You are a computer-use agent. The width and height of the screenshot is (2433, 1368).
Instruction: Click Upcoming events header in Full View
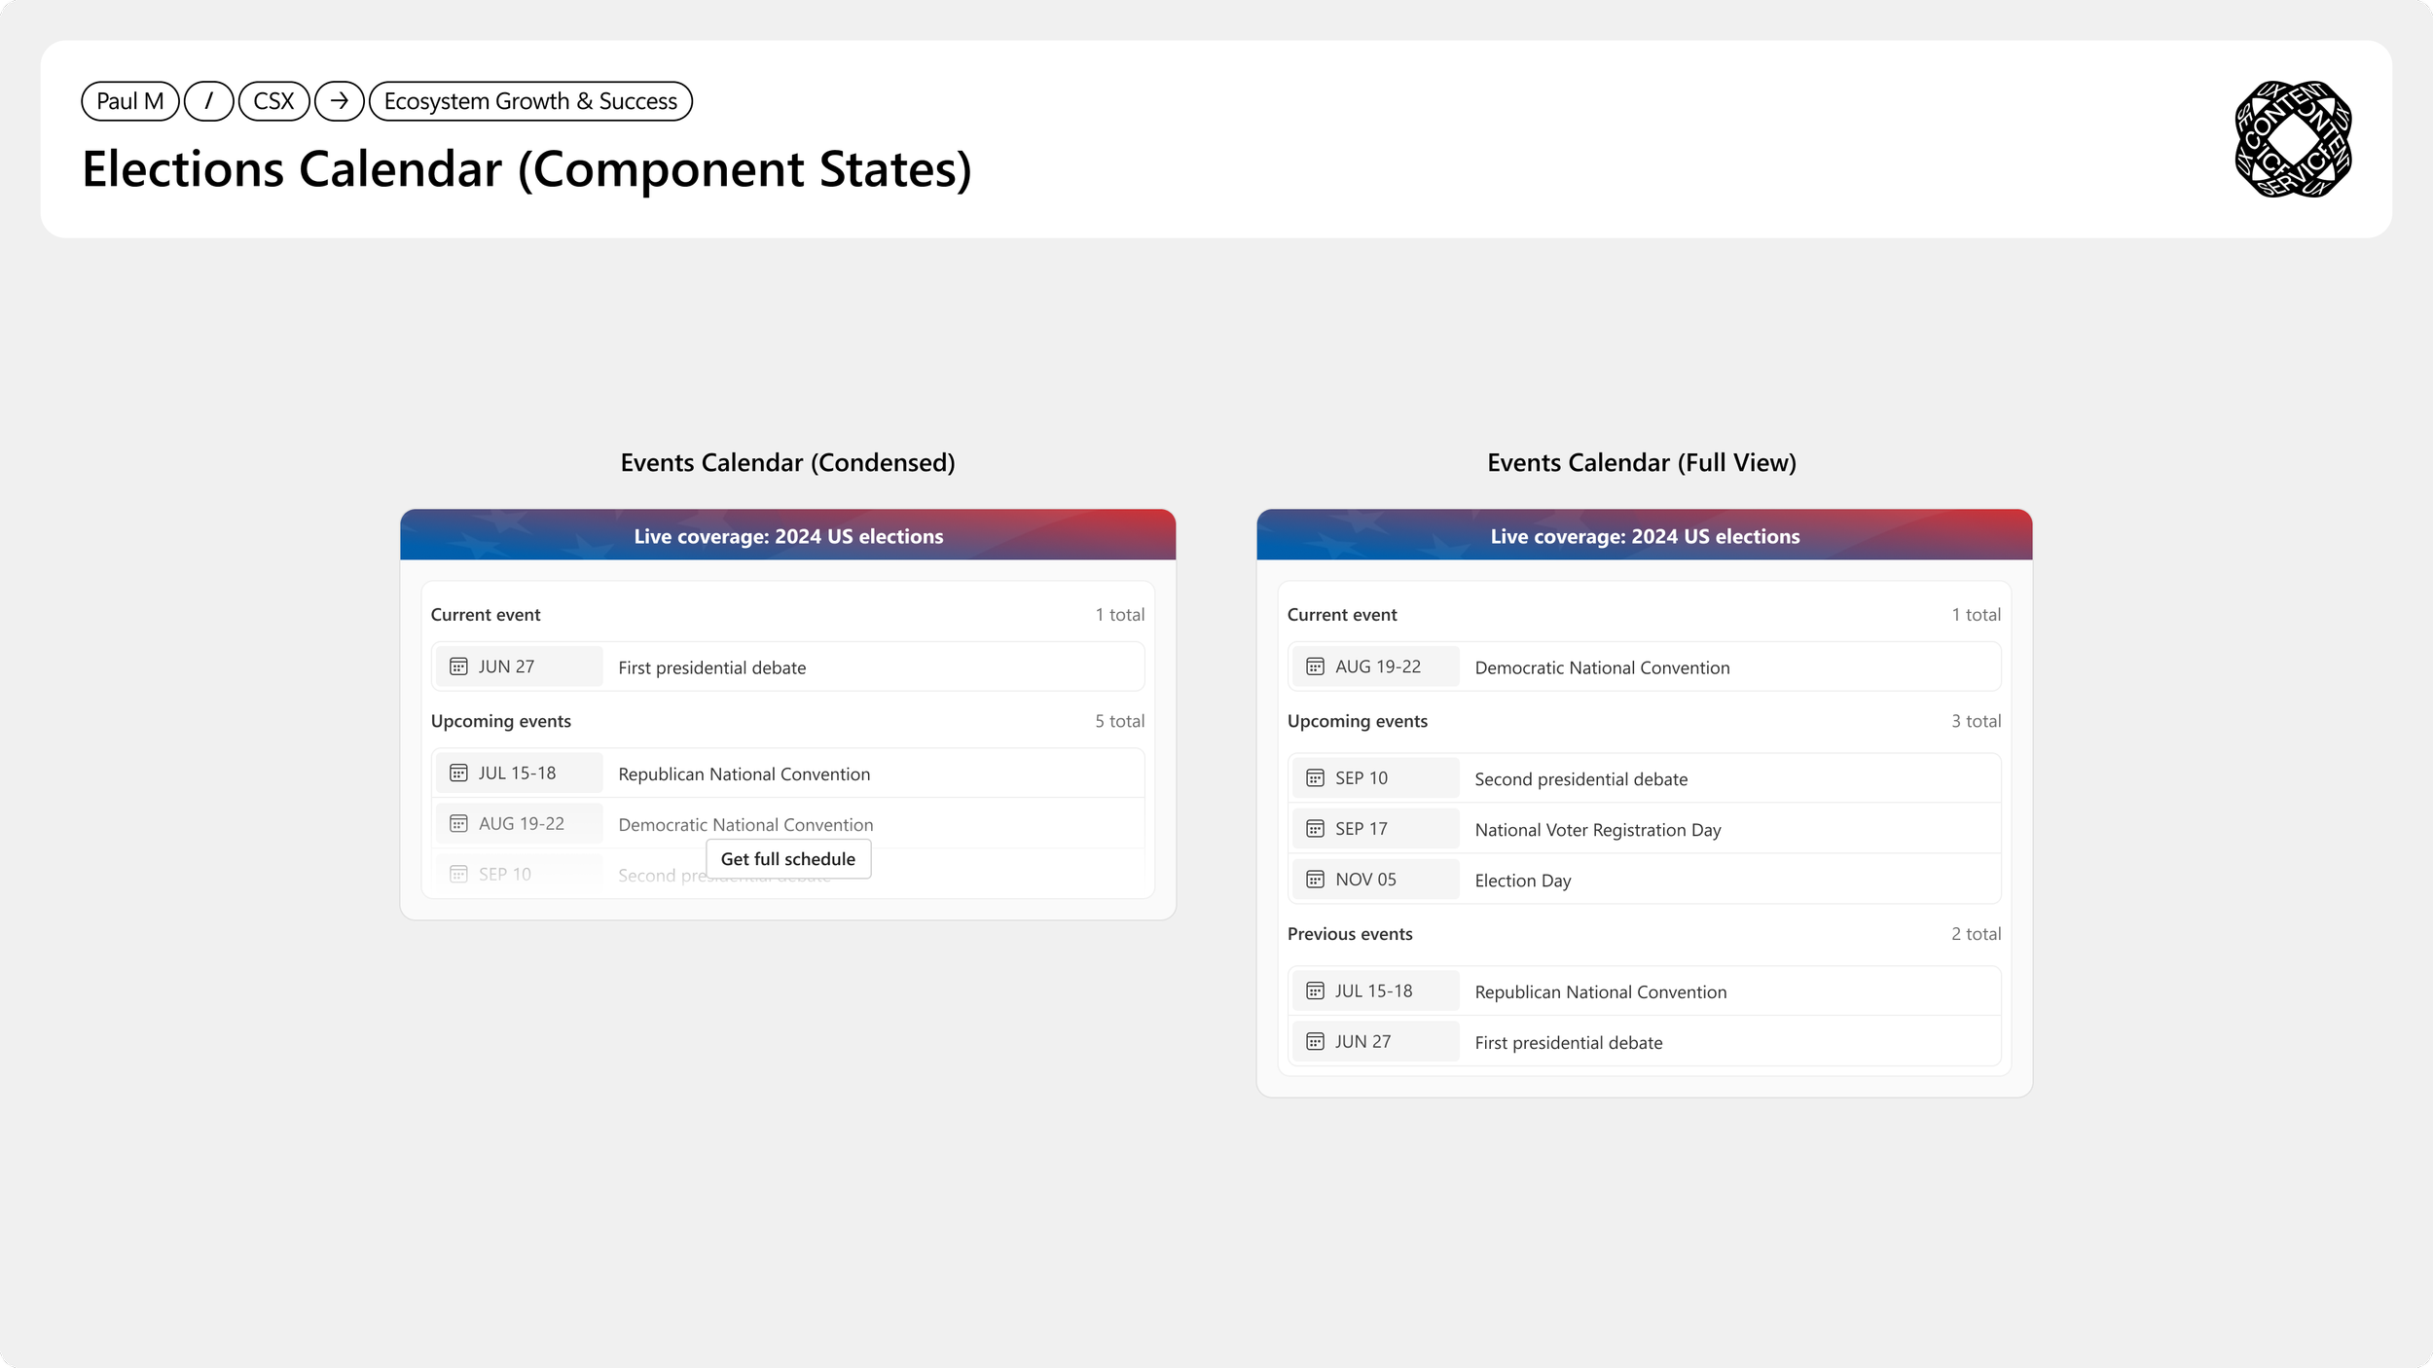coord(1357,721)
